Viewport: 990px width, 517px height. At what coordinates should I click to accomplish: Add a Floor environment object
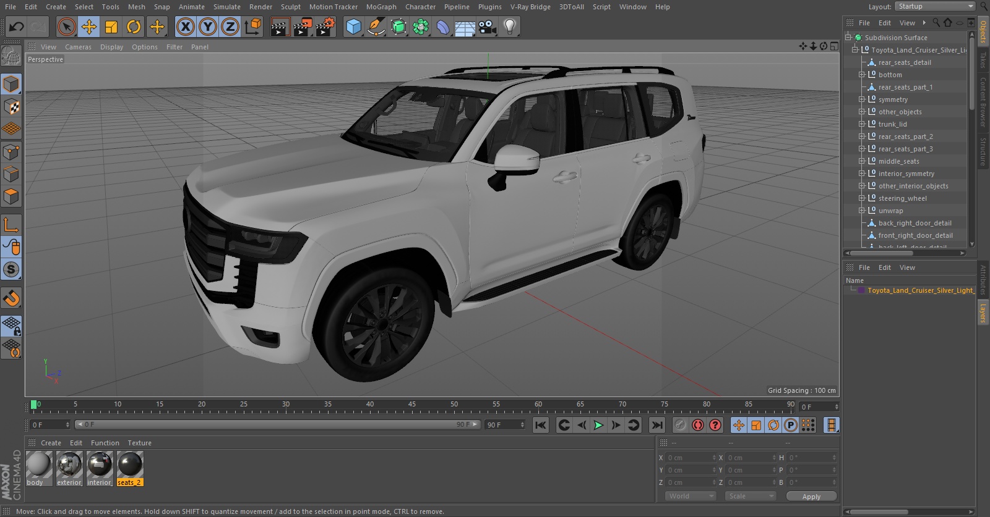(465, 27)
